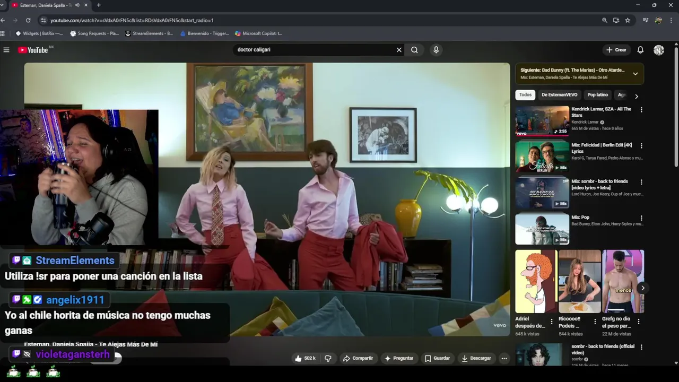Screen dimensions: 679x382
Task: Open the YouTube hamburger guide menu
Action: pos(6,50)
